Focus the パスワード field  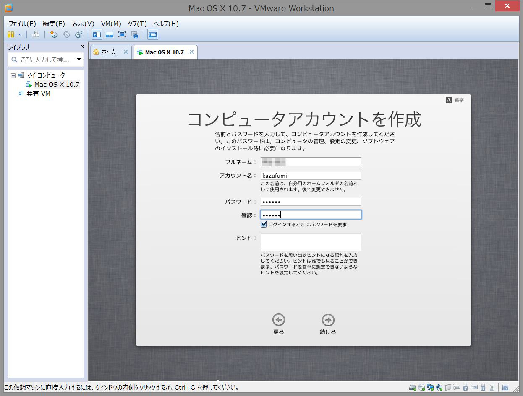[x=311, y=202]
